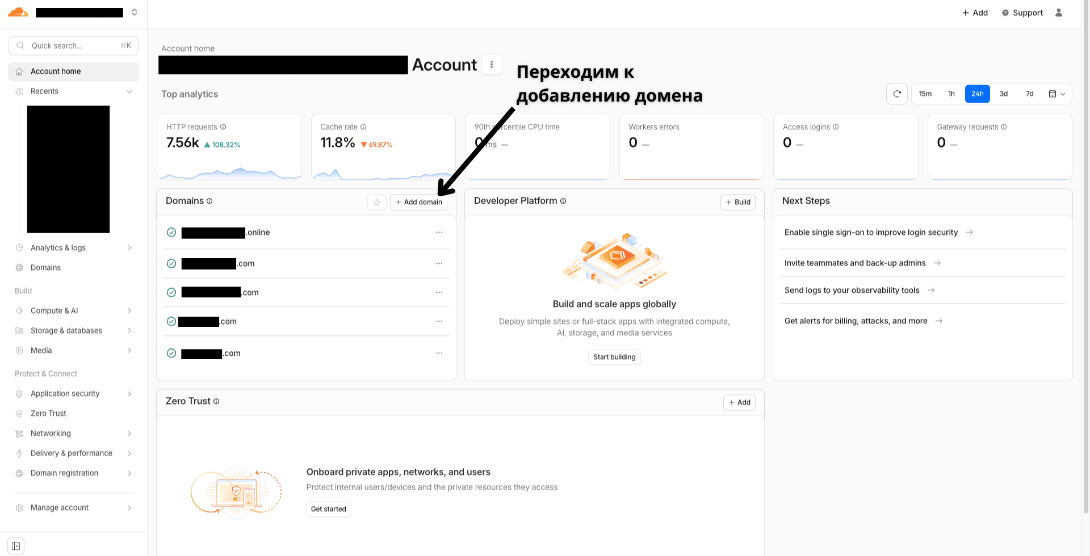Open Analytics & logs from the sidebar

click(58, 247)
